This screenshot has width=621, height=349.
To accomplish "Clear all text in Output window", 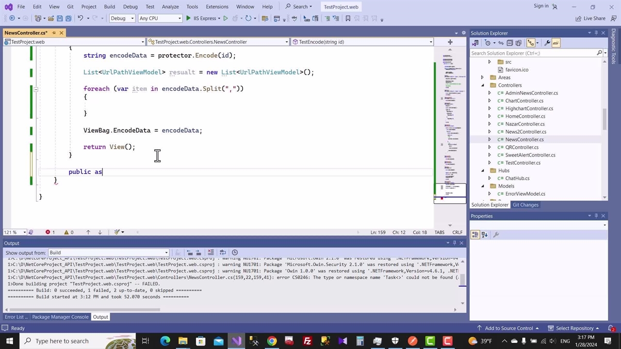I will pos(211,253).
